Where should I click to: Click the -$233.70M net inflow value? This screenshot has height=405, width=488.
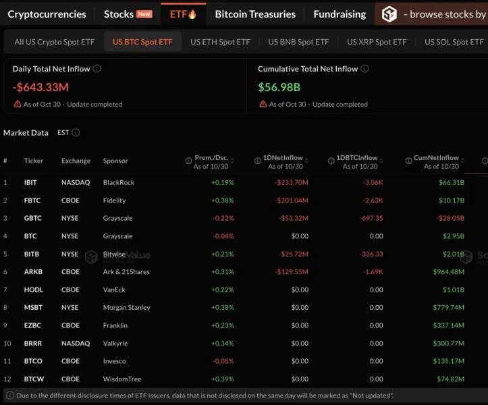click(292, 182)
